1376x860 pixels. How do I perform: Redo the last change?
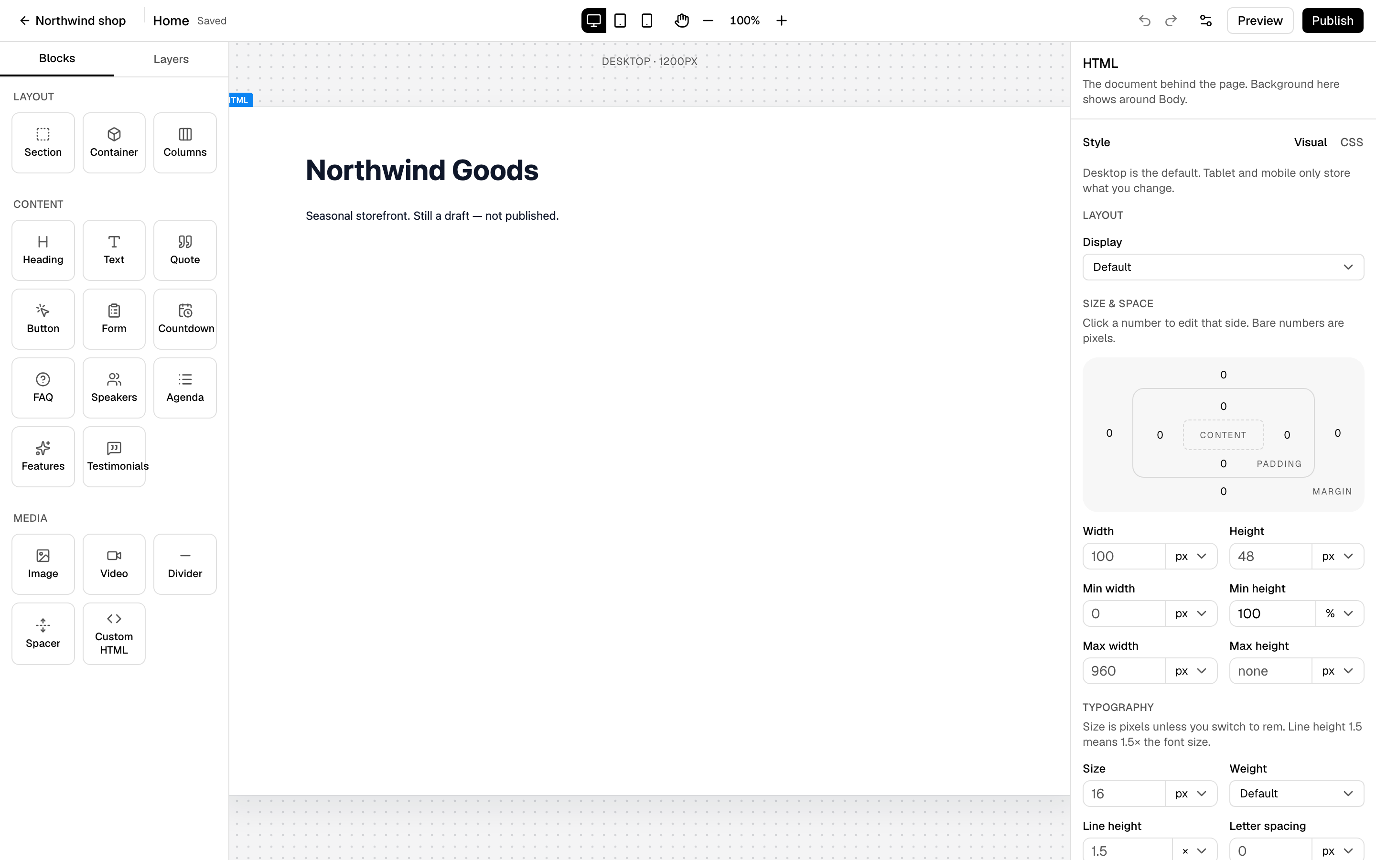pyautogui.click(x=1171, y=21)
